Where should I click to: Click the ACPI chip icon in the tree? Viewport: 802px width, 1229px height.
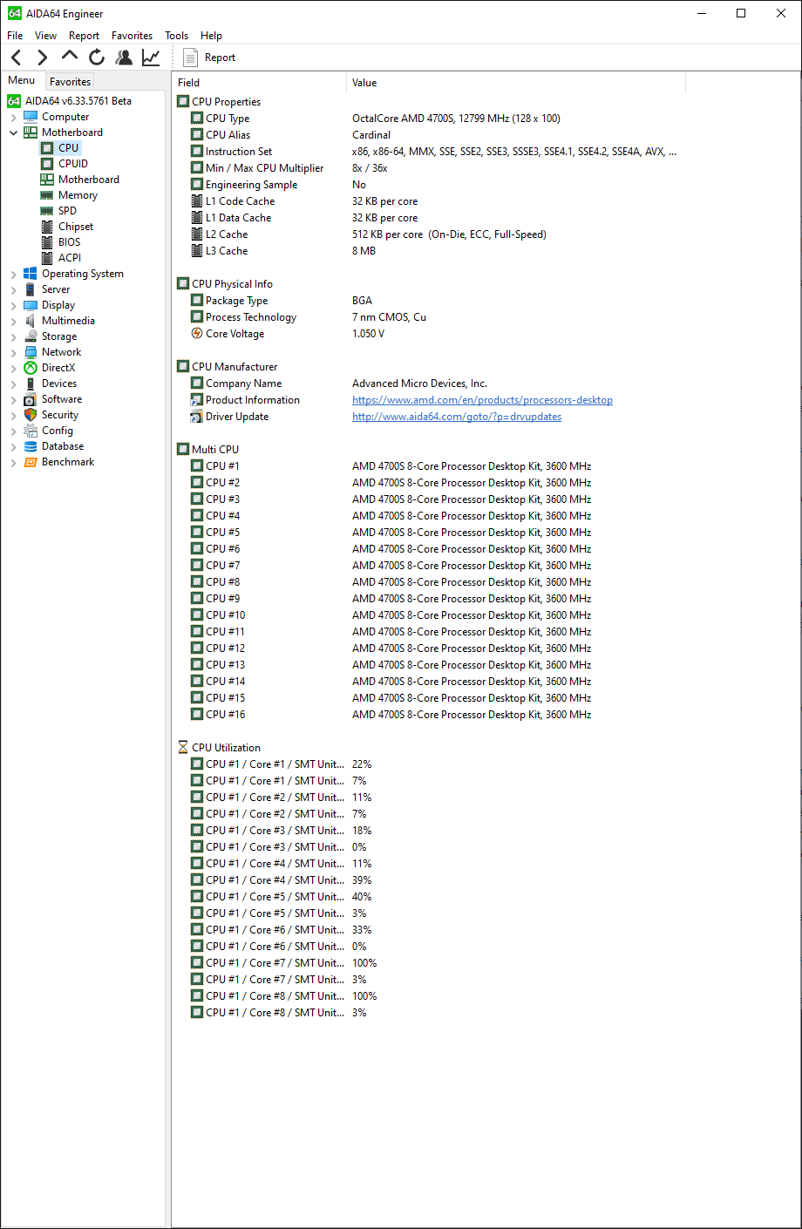[x=47, y=258]
